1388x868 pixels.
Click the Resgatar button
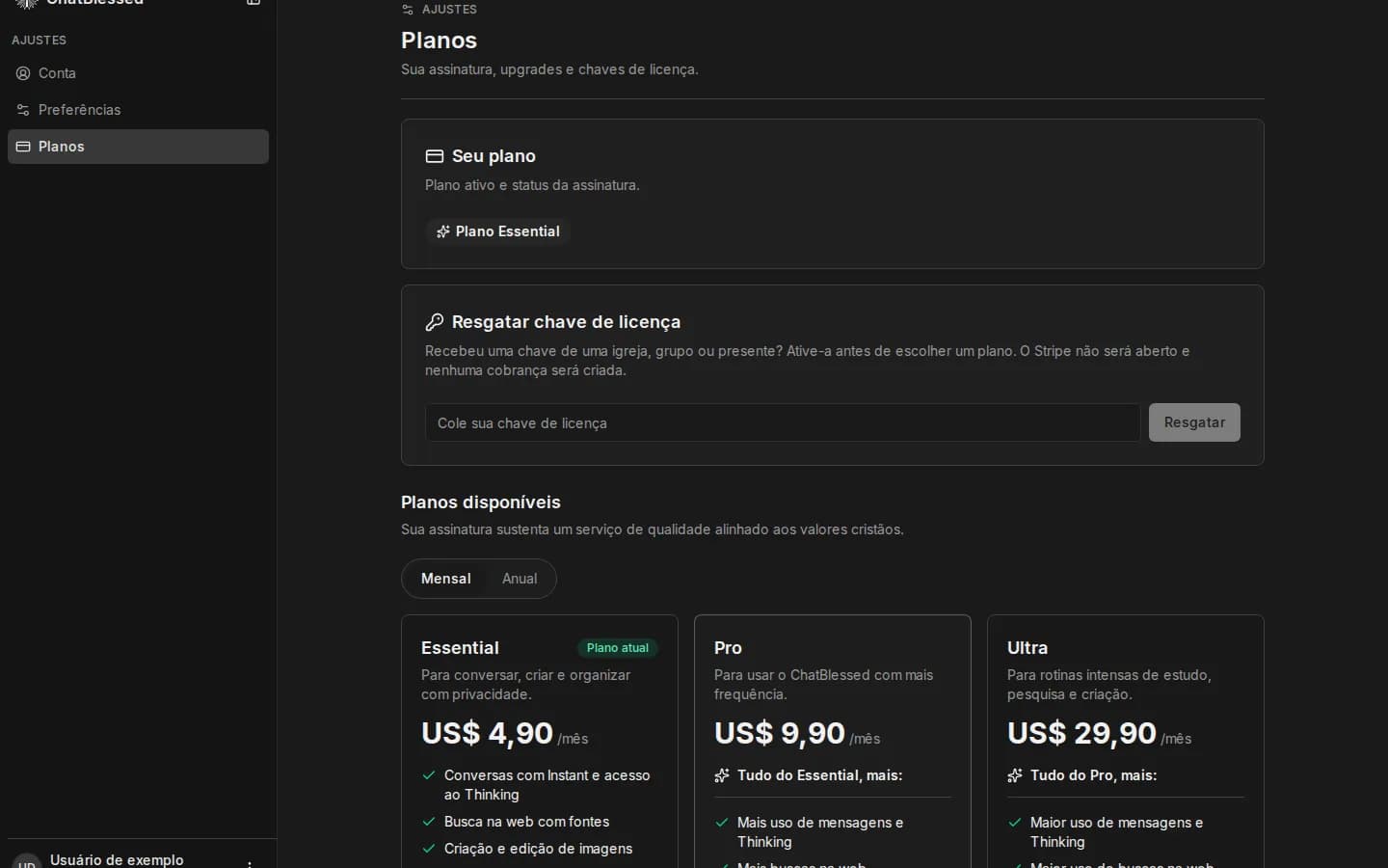coord(1194,422)
